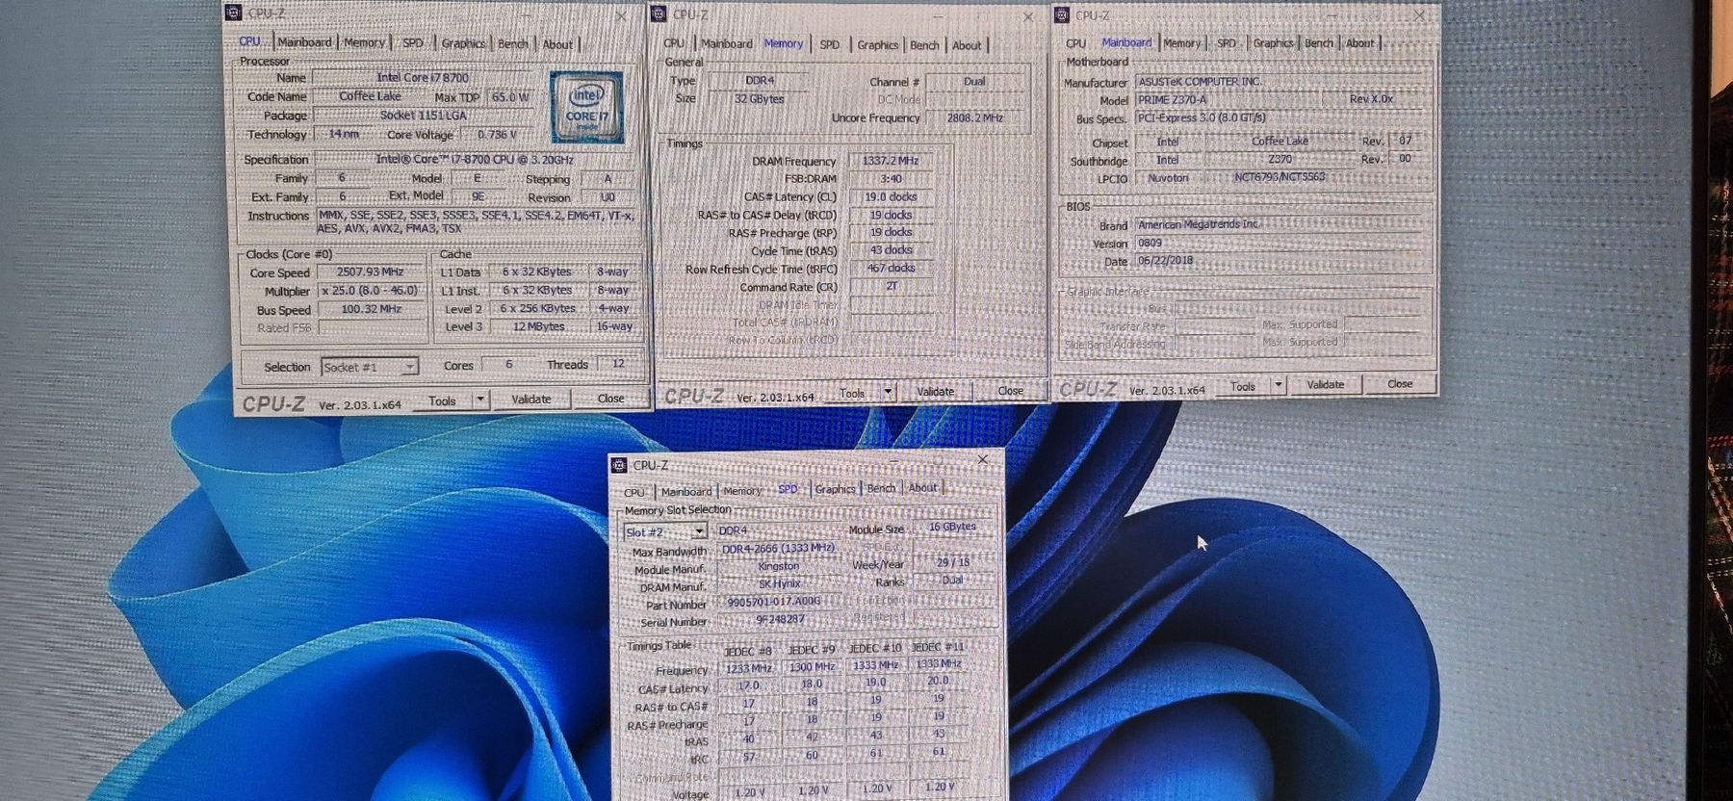Choose CPU tab in the SPD window
The height and width of the screenshot is (801, 1733).
click(x=634, y=492)
